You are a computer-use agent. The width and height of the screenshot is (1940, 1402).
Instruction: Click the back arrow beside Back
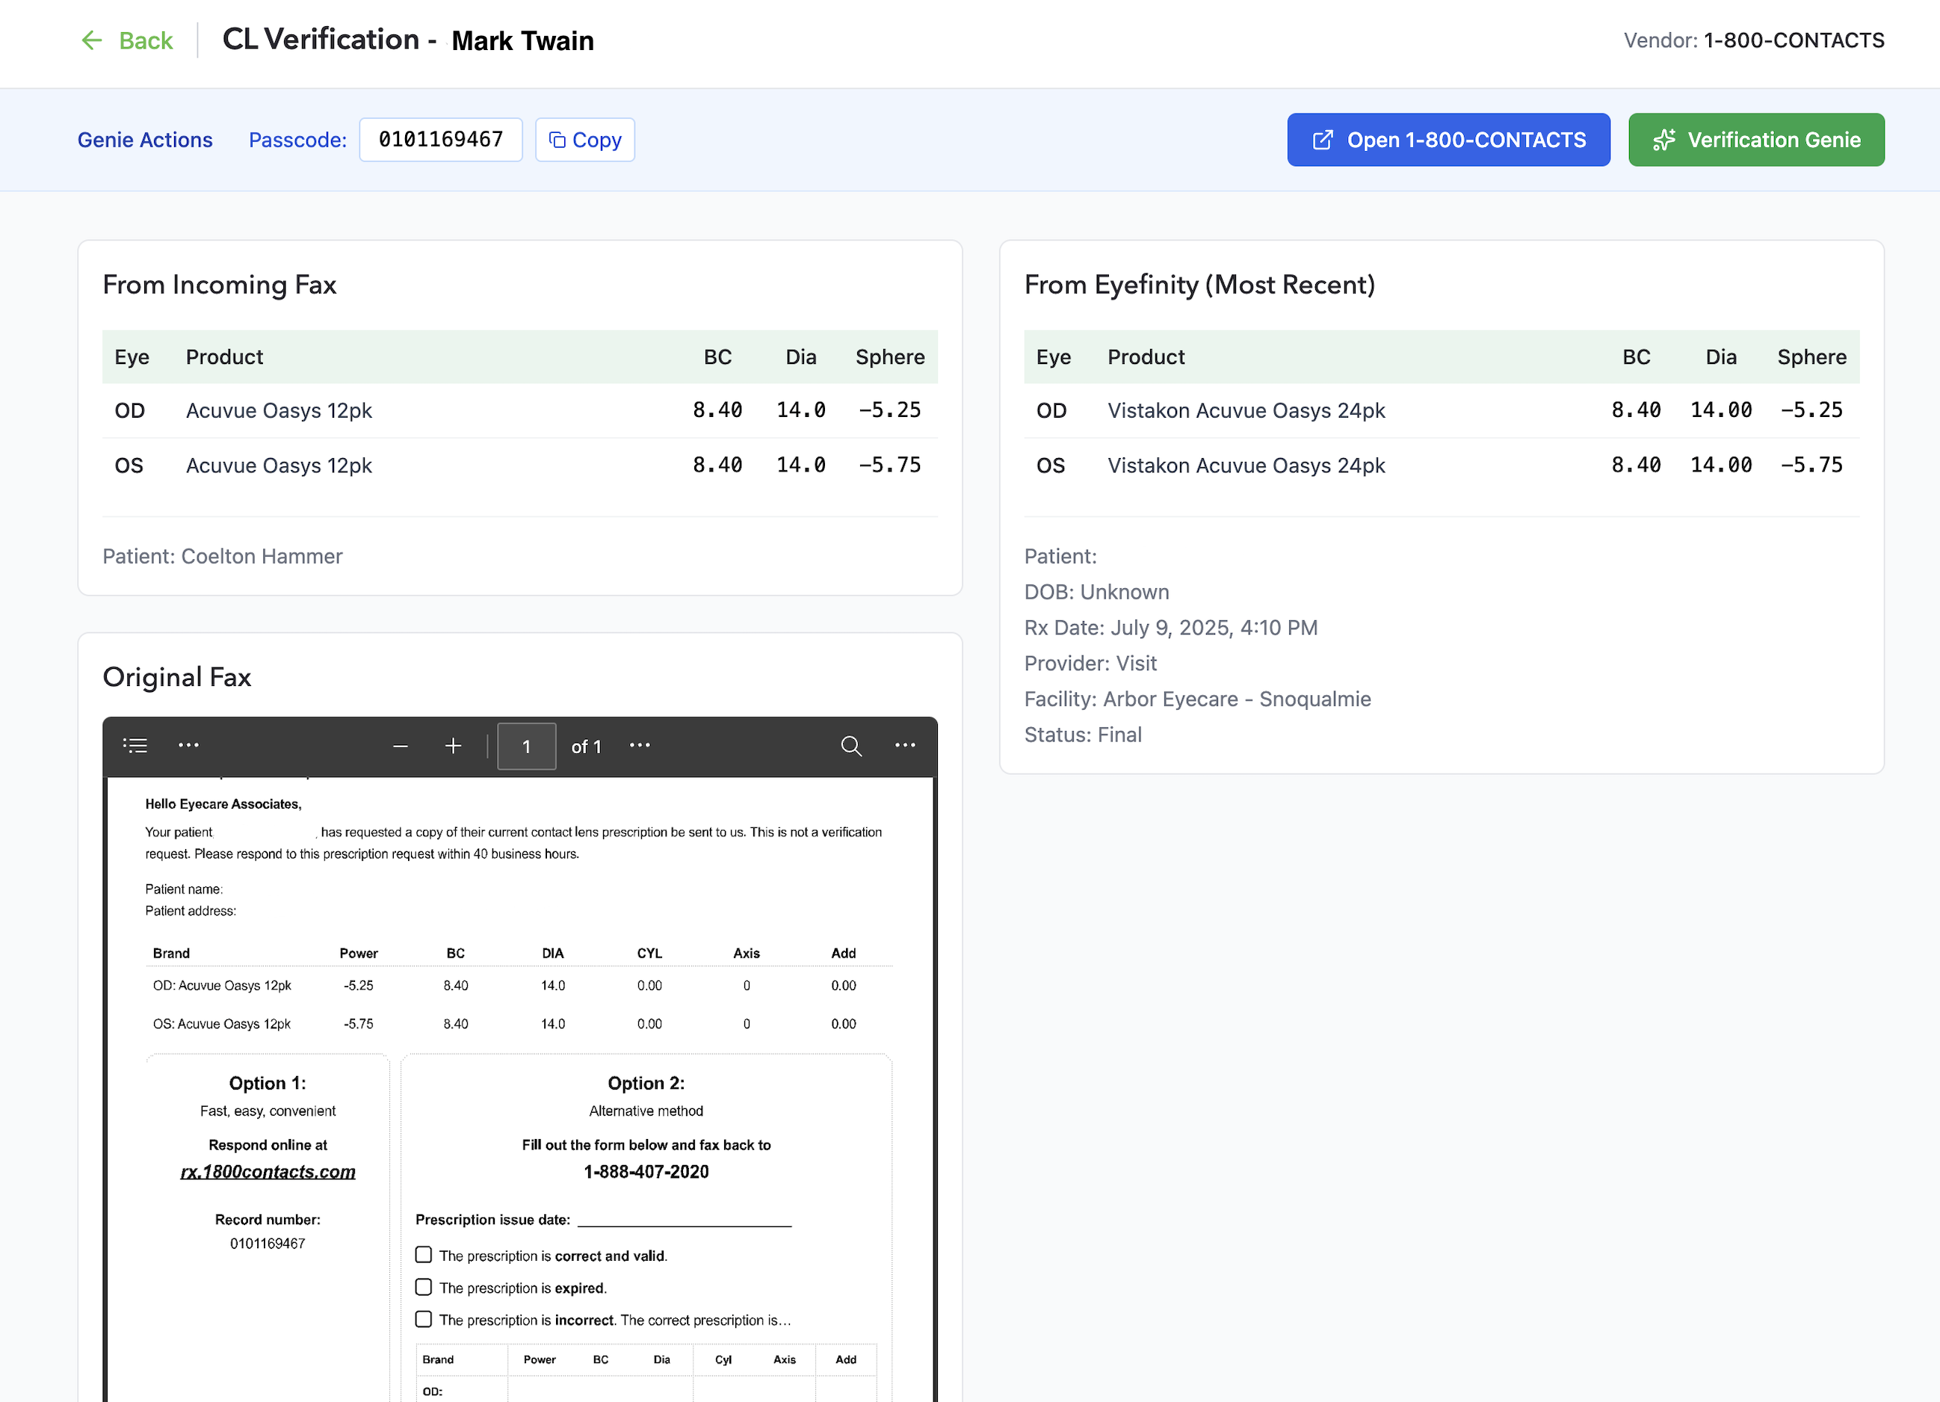pos(91,40)
